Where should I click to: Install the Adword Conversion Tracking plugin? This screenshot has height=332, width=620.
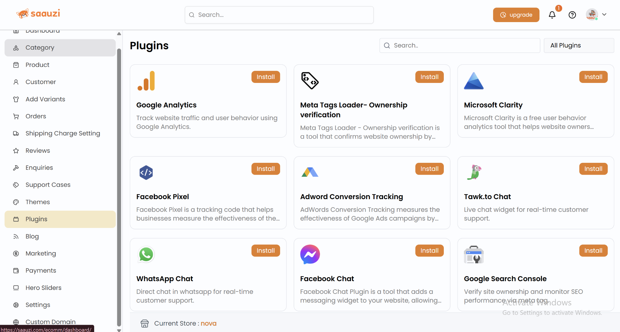coord(429,169)
